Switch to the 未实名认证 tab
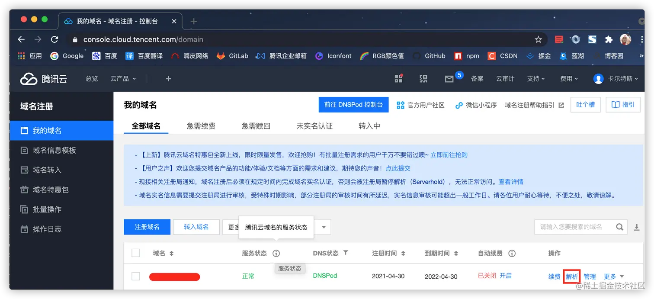Viewport: 654px width, 299px height. (x=314, y=126)
